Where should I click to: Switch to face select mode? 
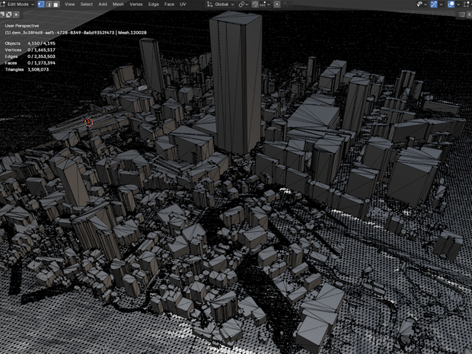pos(56,5)
